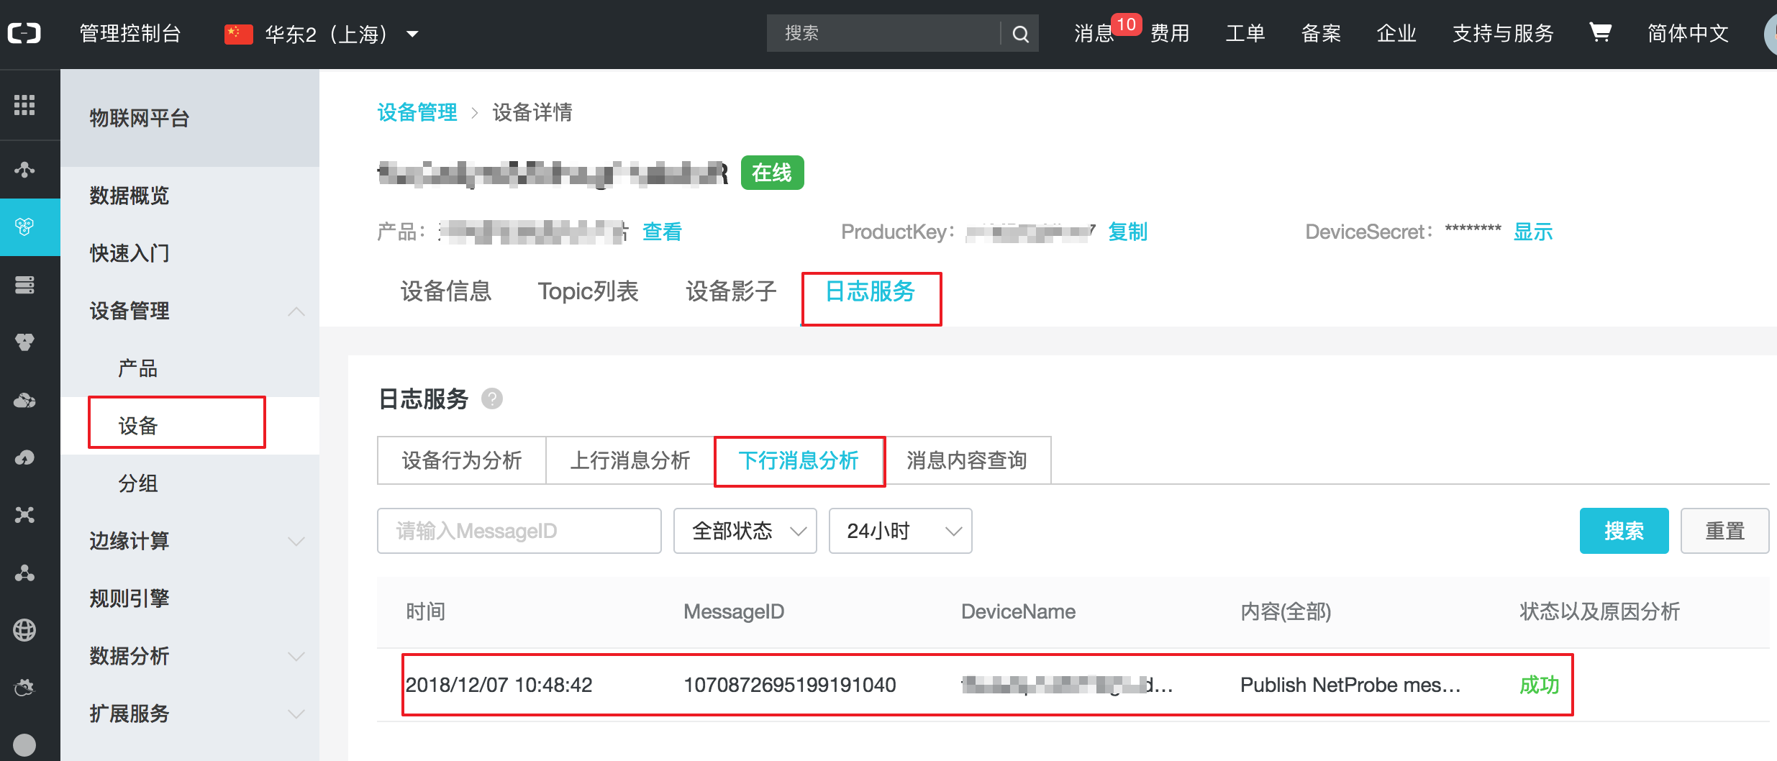Open the 费用 menu
This screenshot has height=761, width=1777.
(1170, 33)
